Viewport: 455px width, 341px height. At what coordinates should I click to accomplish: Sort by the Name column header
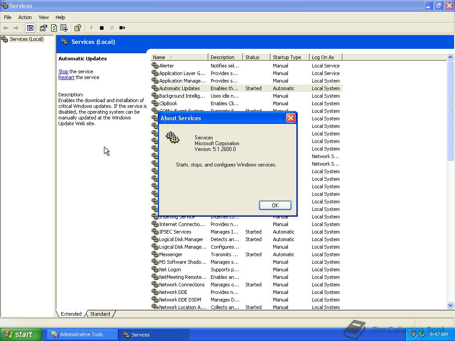[x=180, y=57]
